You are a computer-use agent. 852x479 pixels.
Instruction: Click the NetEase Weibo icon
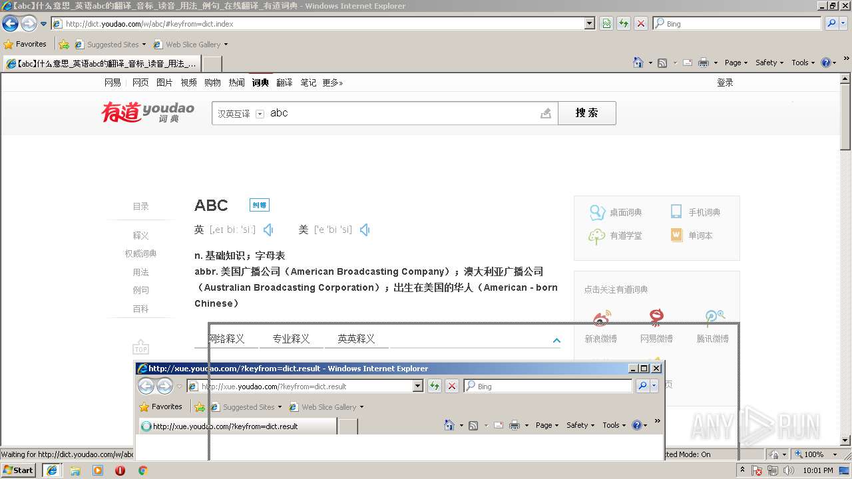[x=656, y=317]
